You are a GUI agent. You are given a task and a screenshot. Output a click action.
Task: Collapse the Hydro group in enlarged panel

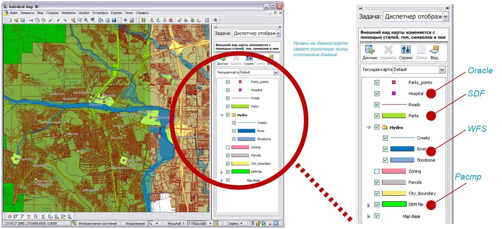tap(368, 127)
